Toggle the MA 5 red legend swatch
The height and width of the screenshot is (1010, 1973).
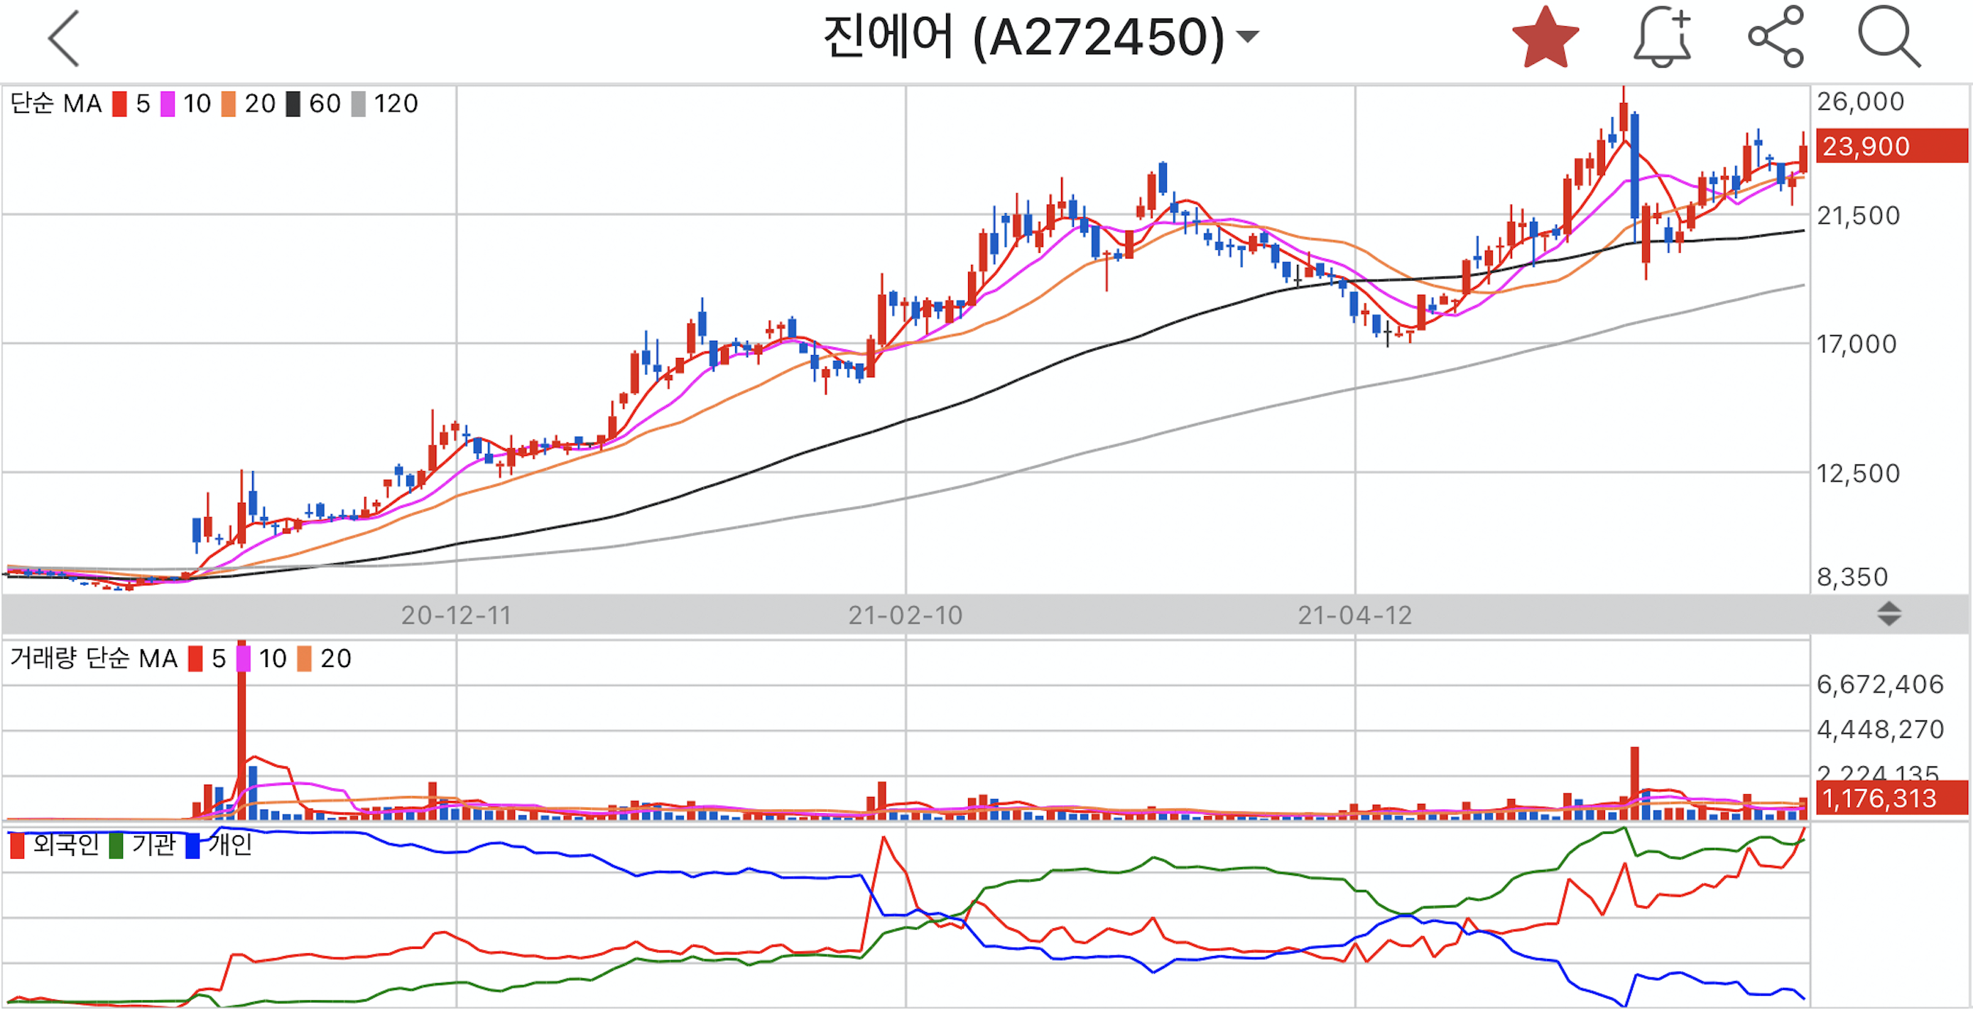coord(119,104)
